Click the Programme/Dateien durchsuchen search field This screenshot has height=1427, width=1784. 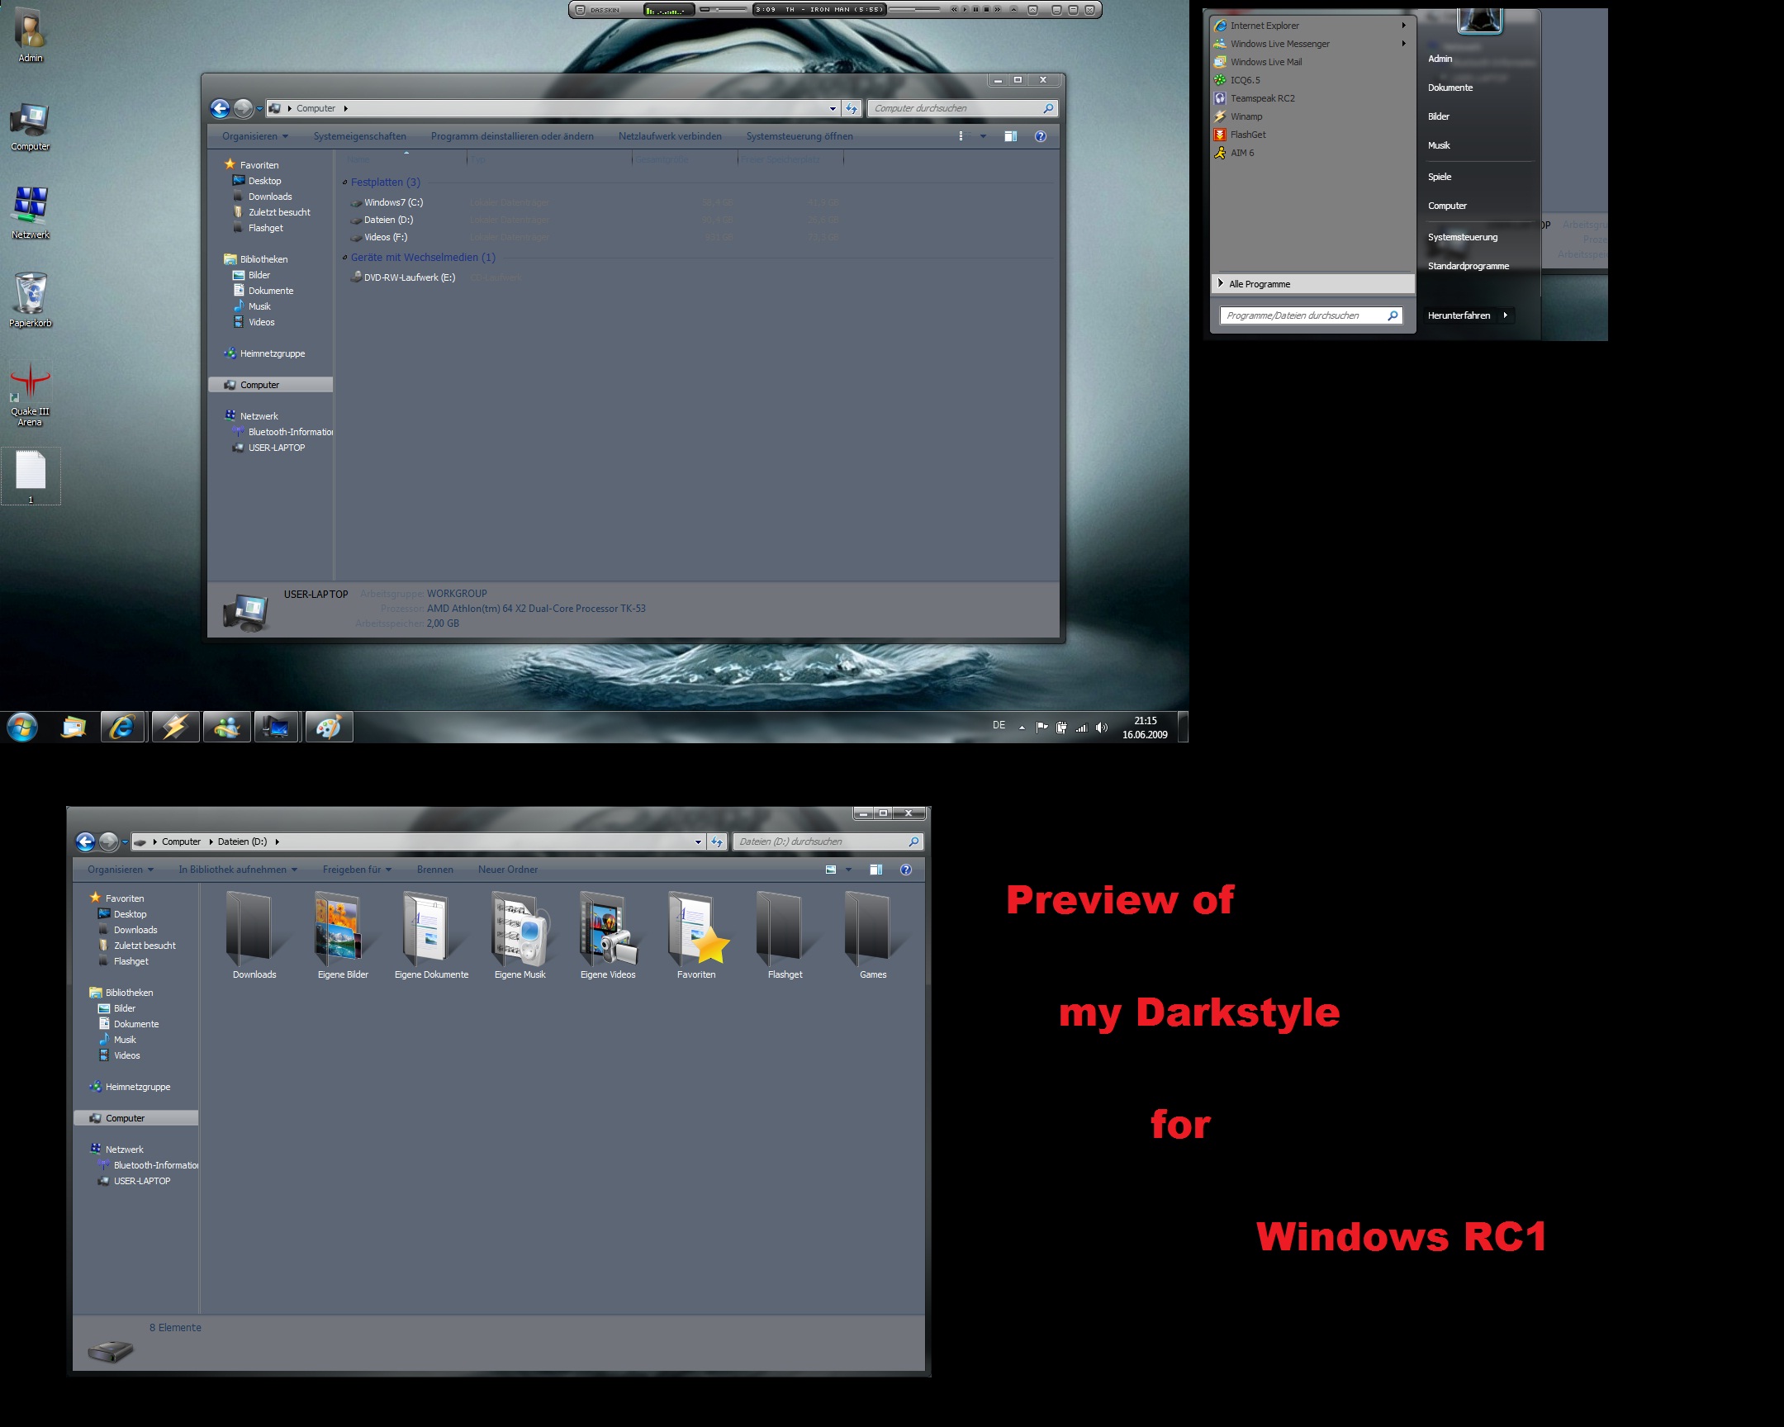pyautogui.click(x=1311, y=315)
